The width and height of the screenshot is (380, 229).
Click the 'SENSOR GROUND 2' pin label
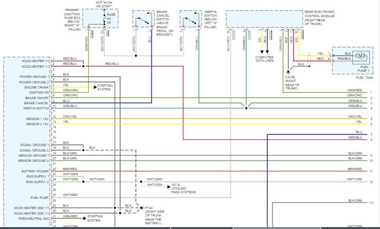[33, 161]
